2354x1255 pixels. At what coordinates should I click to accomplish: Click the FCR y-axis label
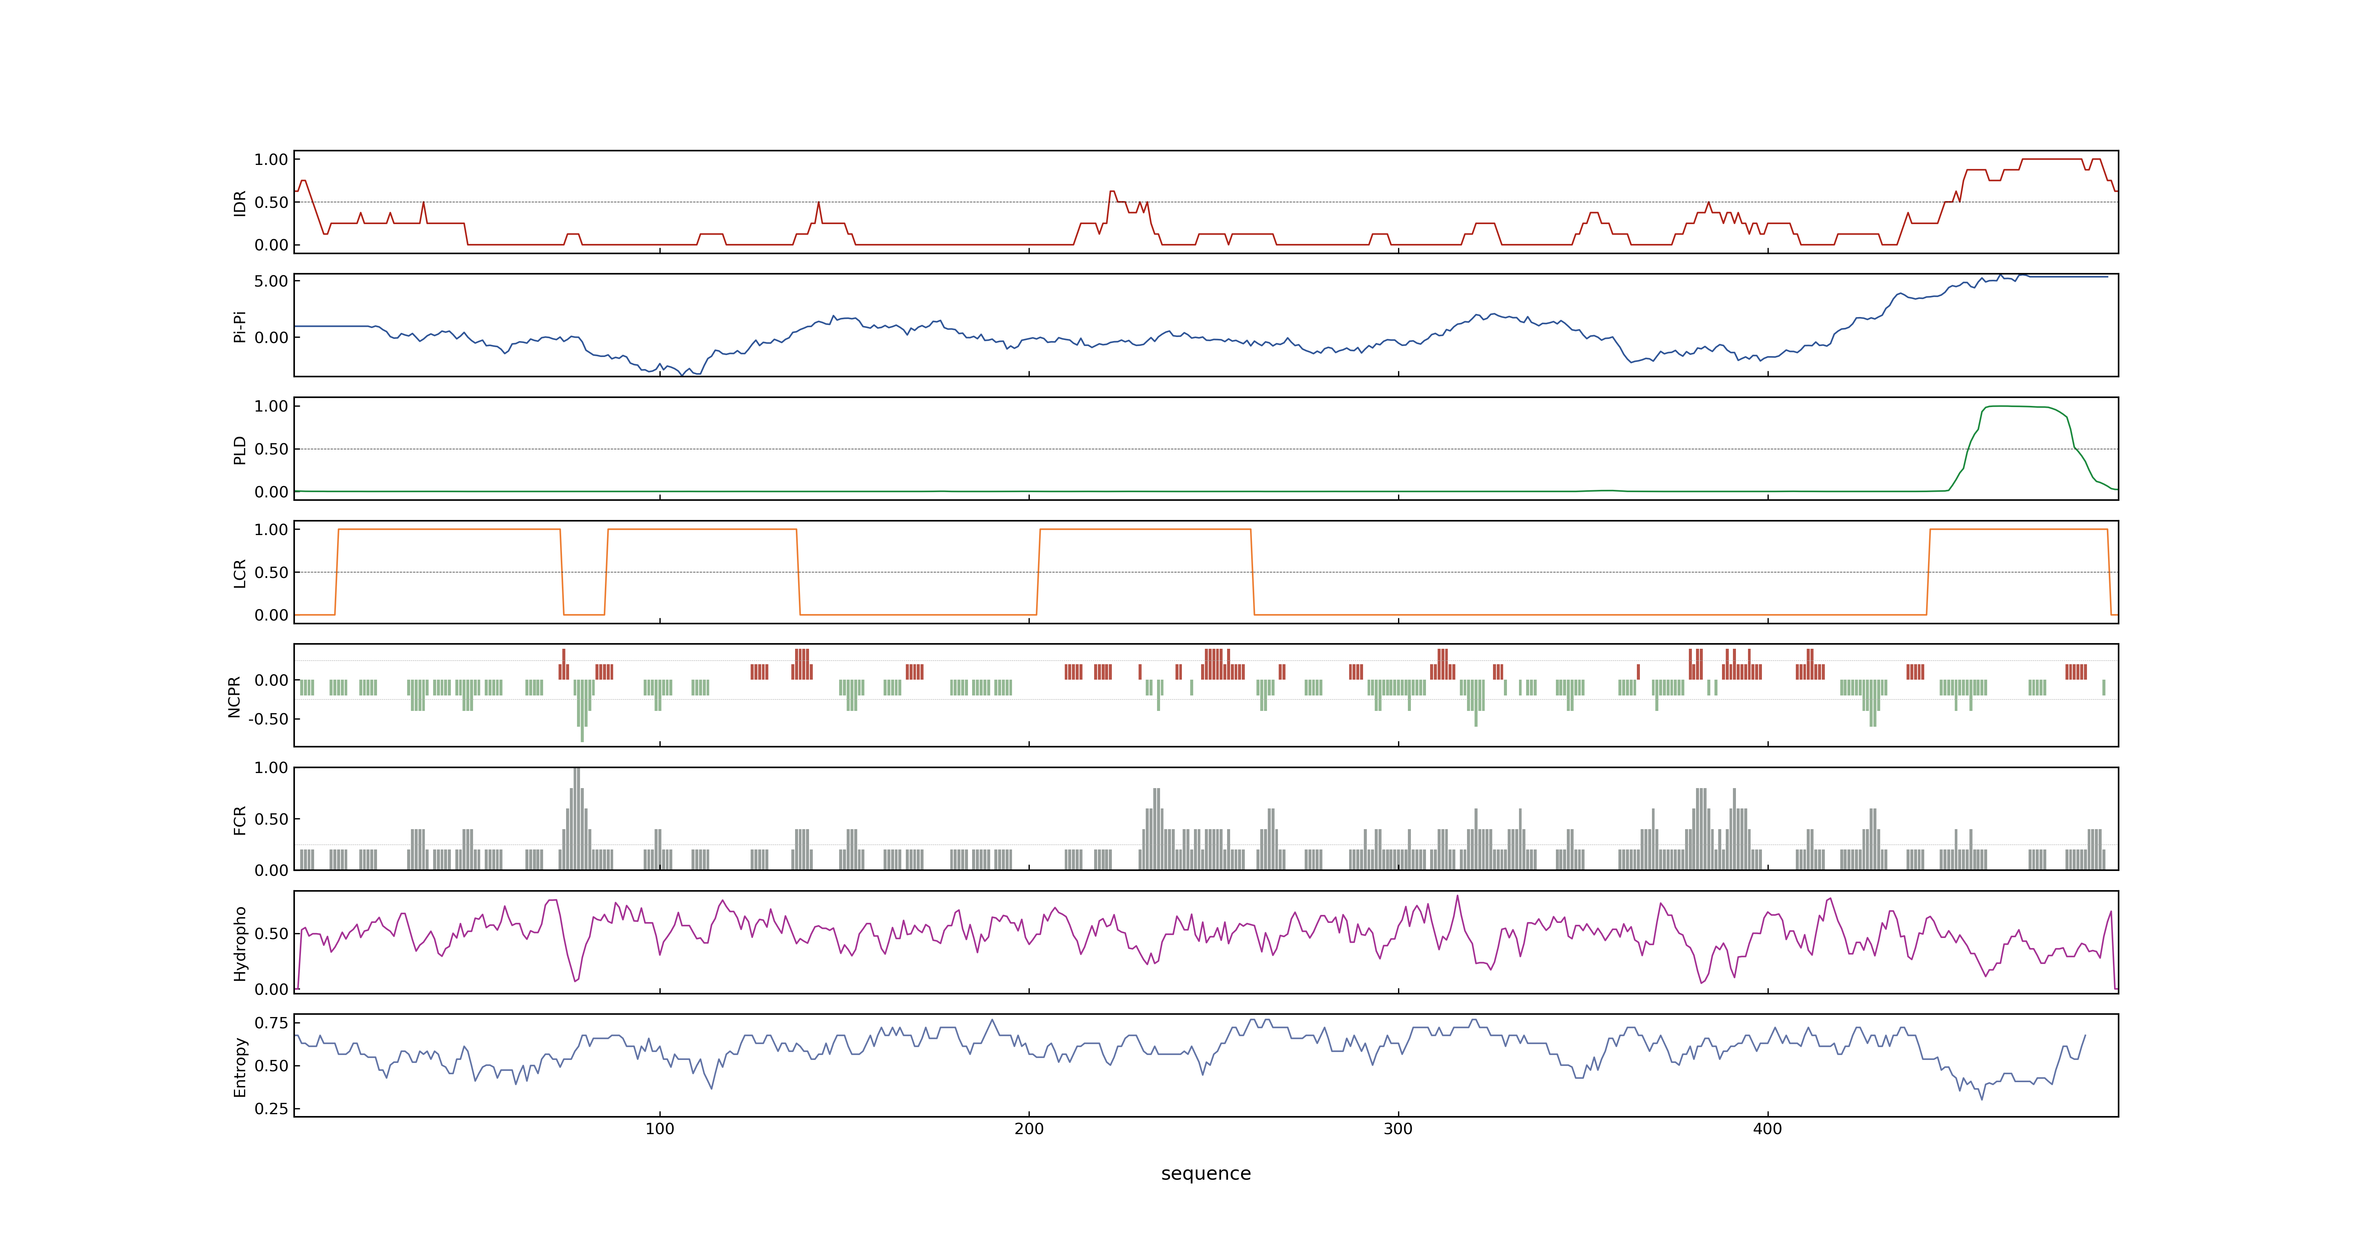point(240,819)
